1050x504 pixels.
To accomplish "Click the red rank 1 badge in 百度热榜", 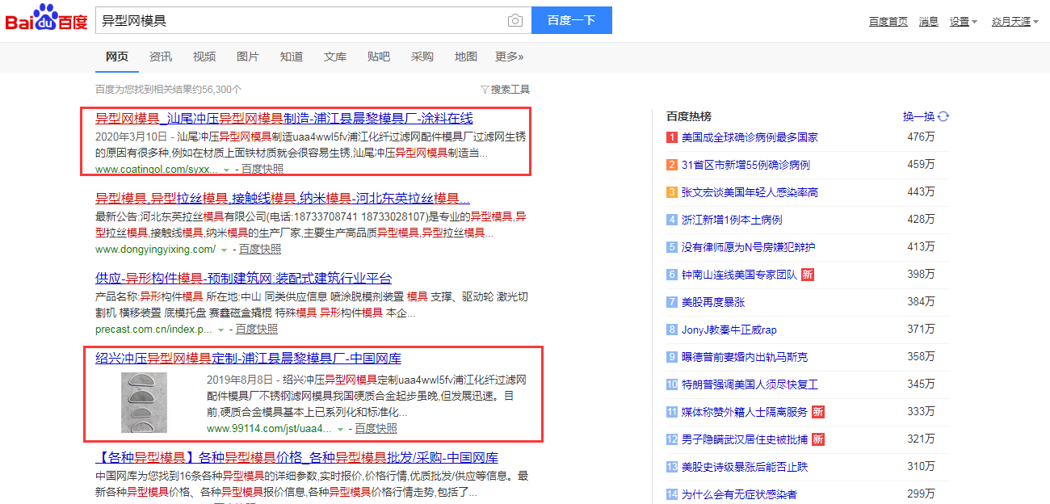I will coord(671,137).
